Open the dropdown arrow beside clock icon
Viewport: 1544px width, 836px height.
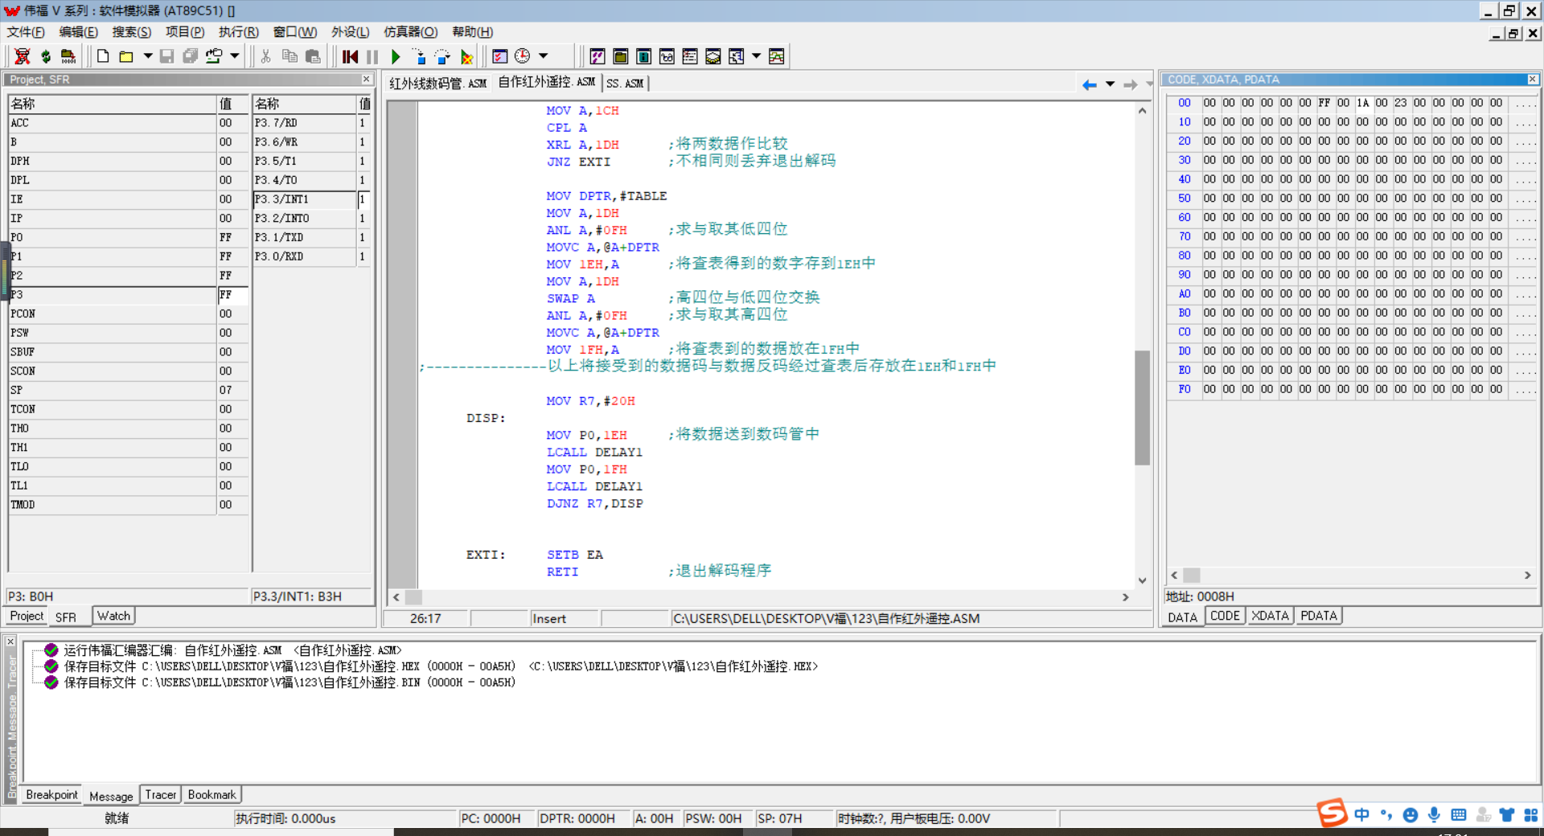(x=544, y=56)
